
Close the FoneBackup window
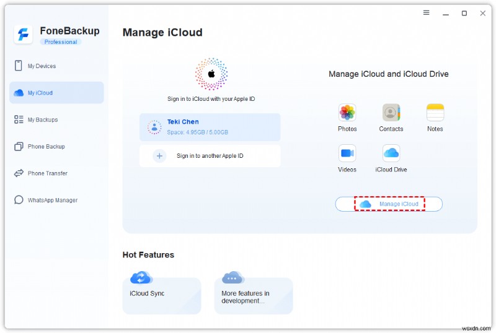(x=482, y=13)
